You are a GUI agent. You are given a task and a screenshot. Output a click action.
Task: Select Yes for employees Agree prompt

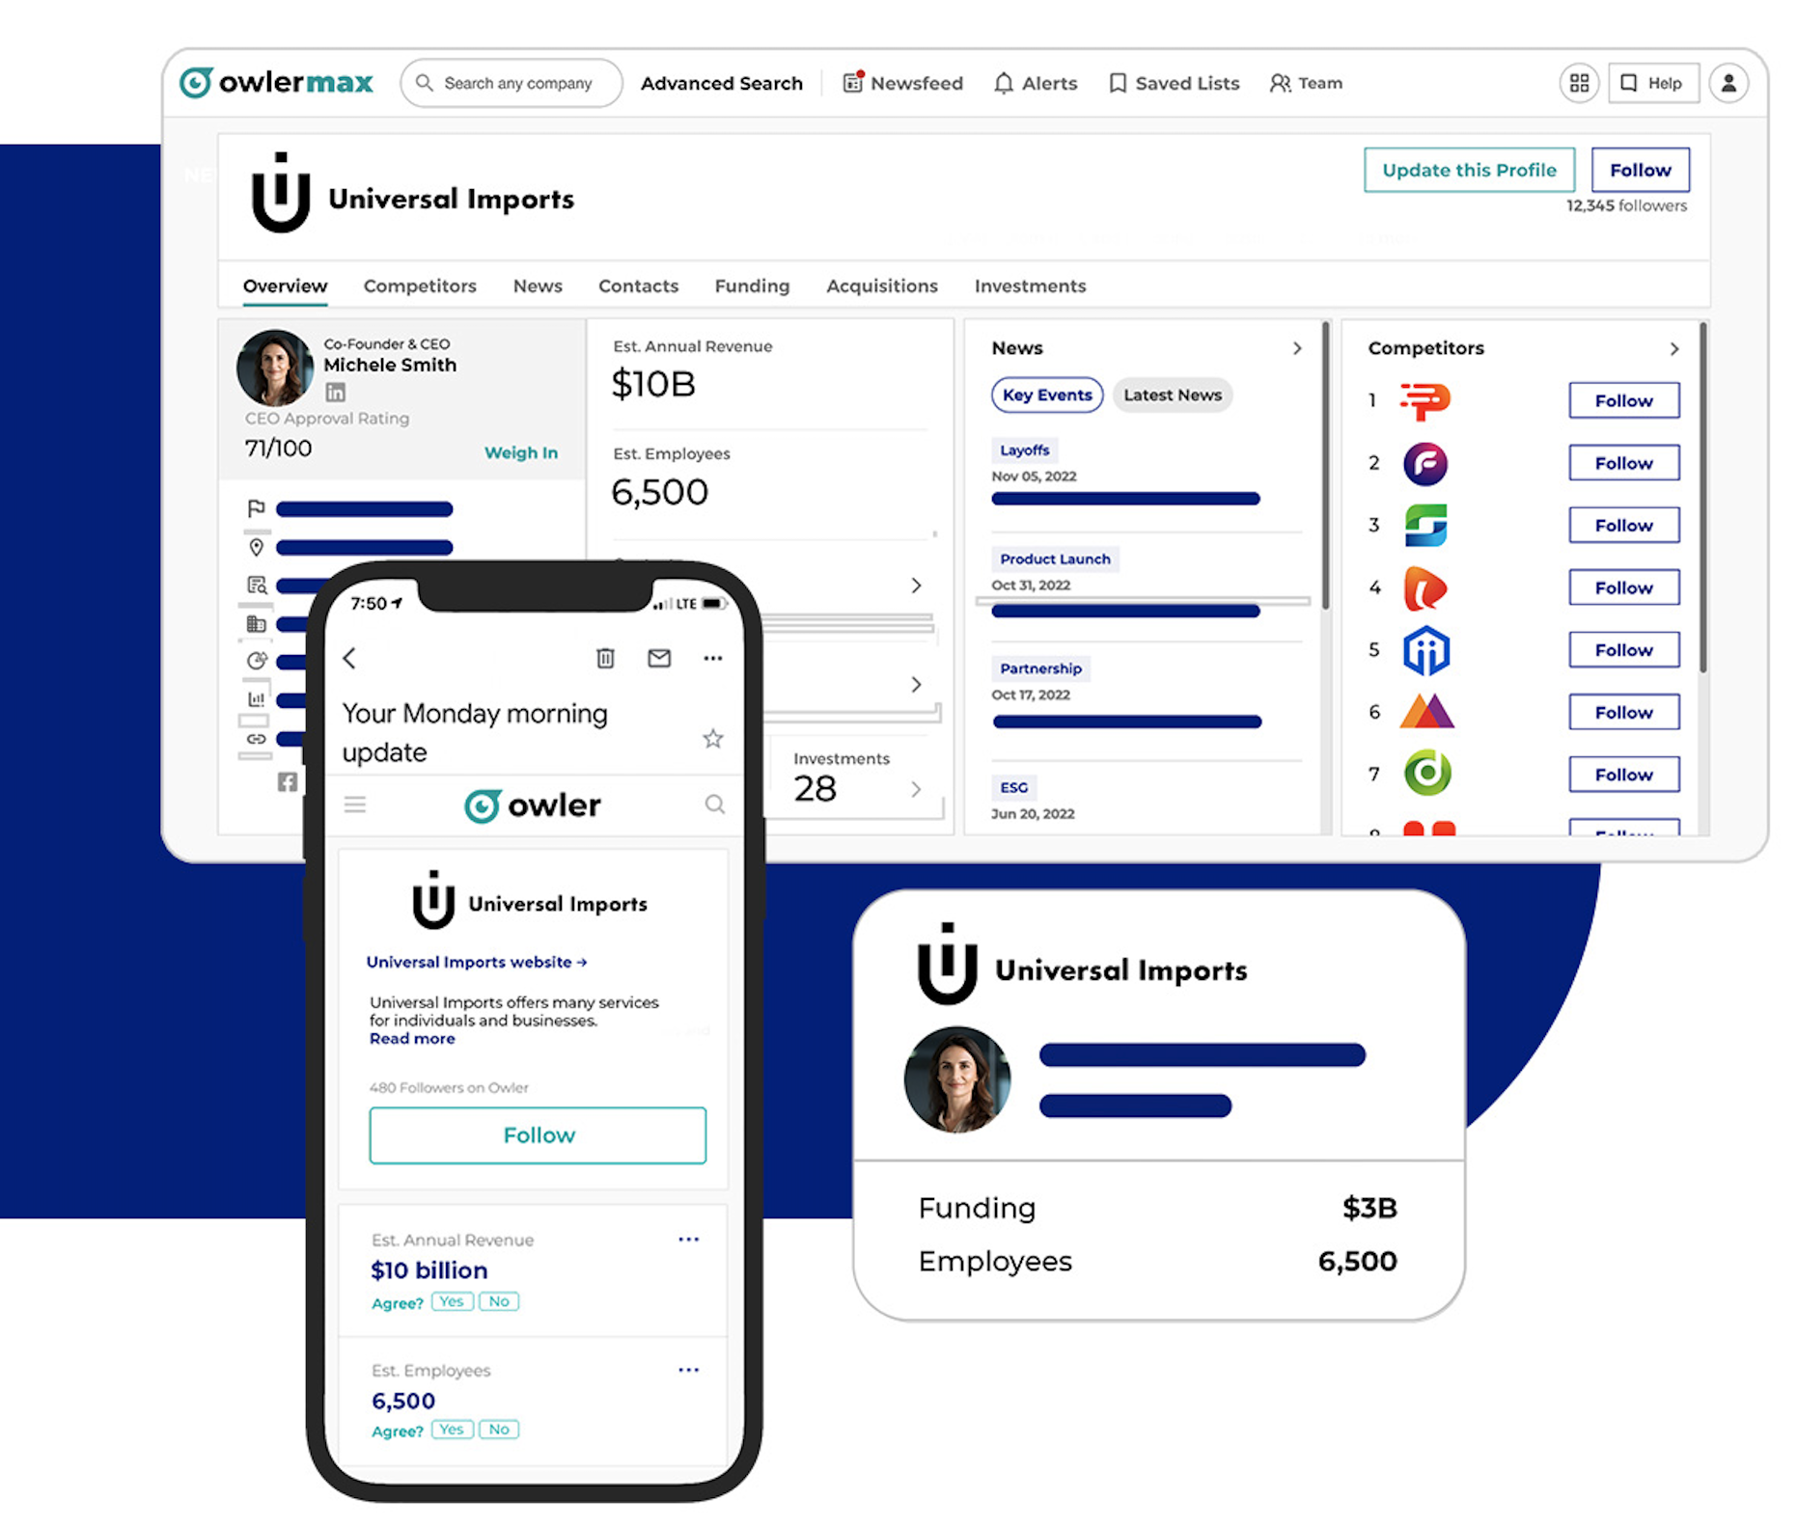[x=452, y=1430]
